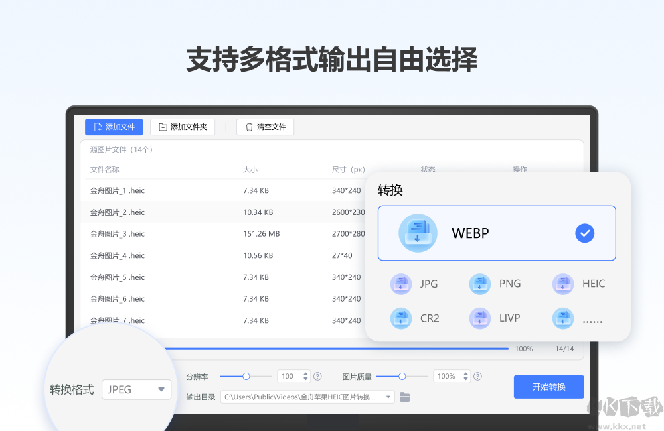Select the JPG format icon

point(401,283)
